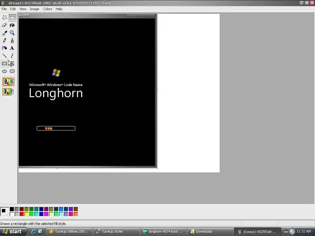The width and height of the screenshot is (315, 236).
Task: Click the 'Longhorn' text in the canvas image
Action: pos(56,93)
